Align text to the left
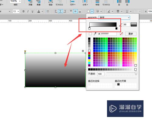This screenshot has width=152, height=120. tap(56, 11)
